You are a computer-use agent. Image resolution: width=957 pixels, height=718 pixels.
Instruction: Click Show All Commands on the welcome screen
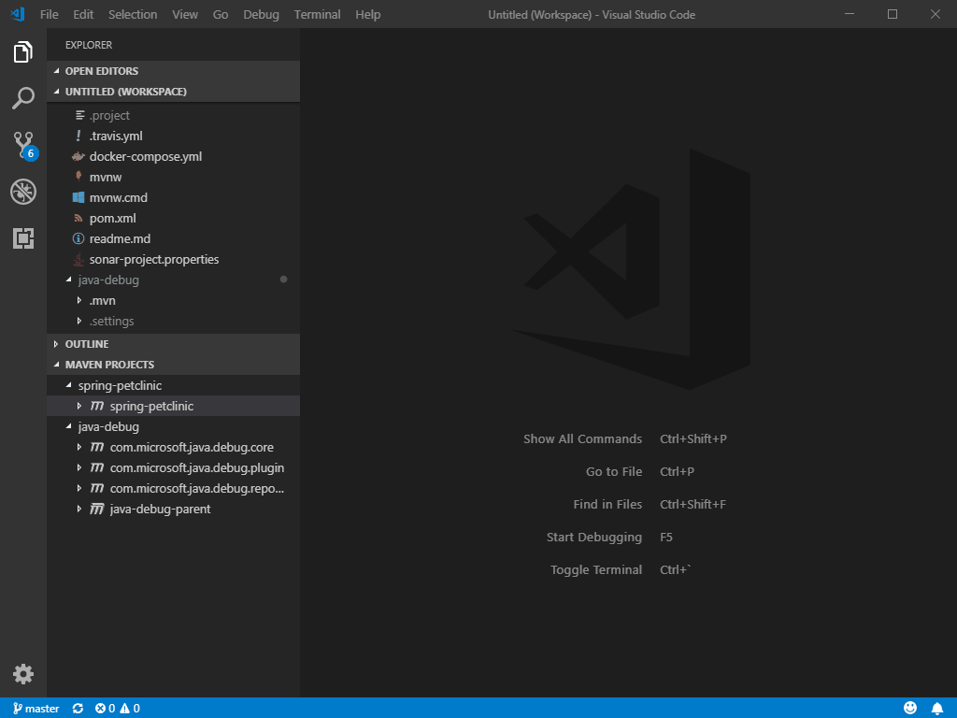click(x=582, y=438)
